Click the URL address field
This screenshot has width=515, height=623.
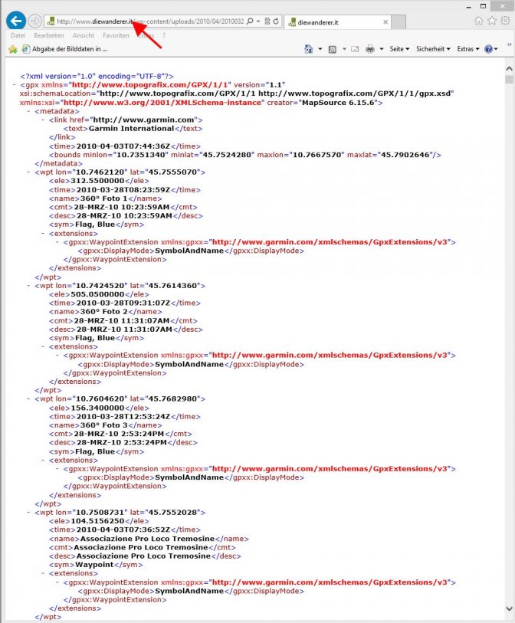click(150, 21)
